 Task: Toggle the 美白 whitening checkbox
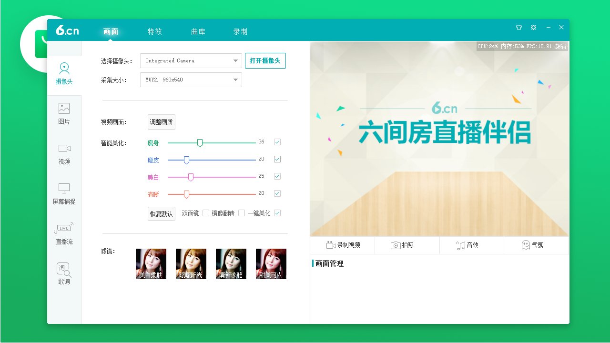(x=277, y=176)
